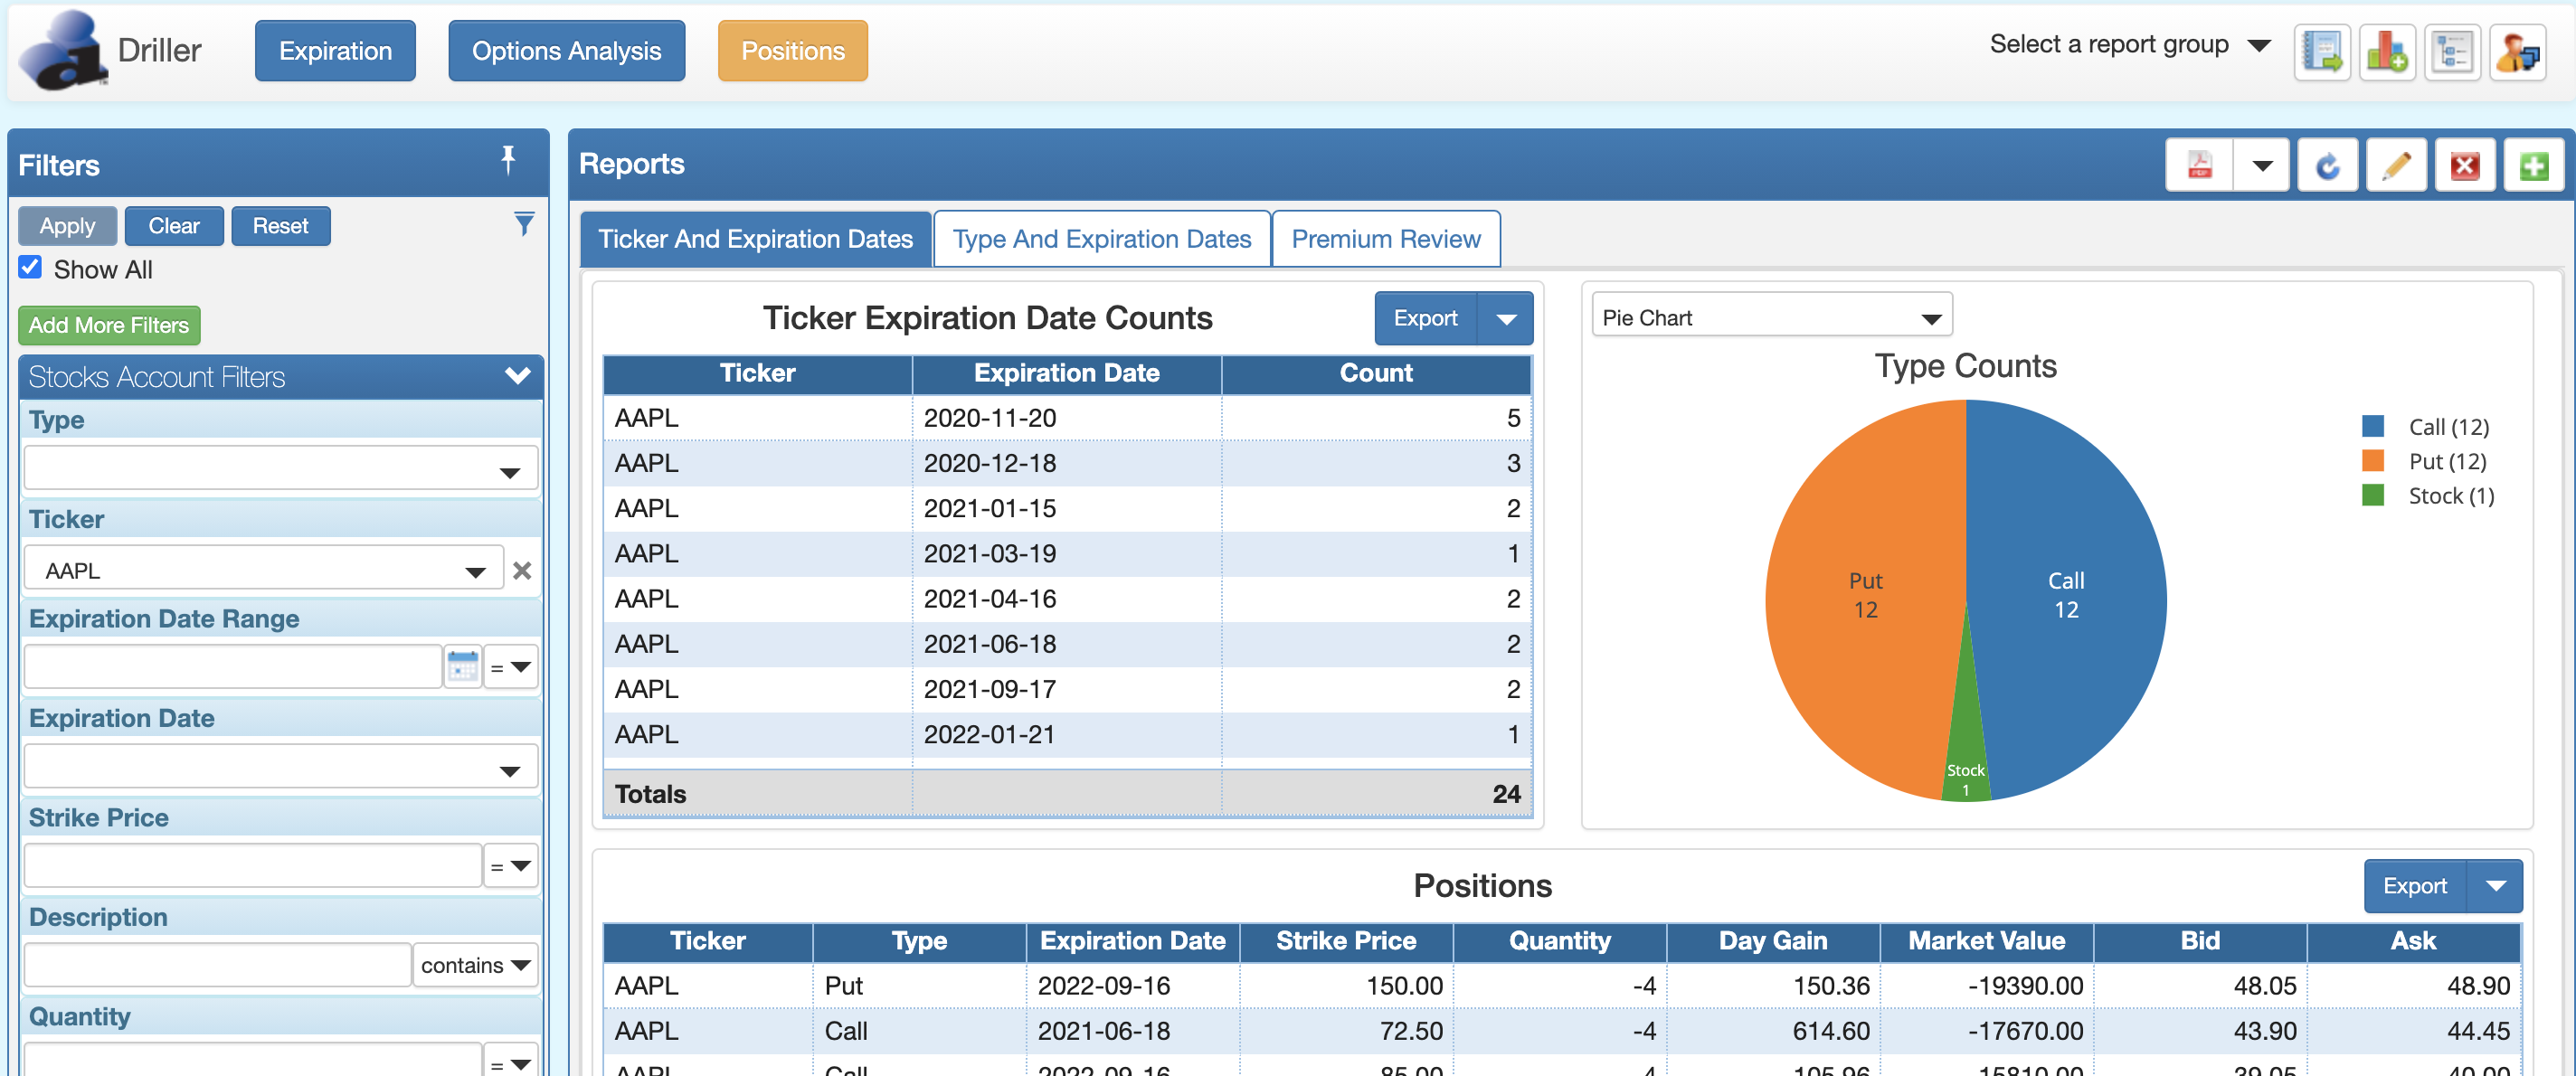Sort Positions by Market Value header

1986,941
